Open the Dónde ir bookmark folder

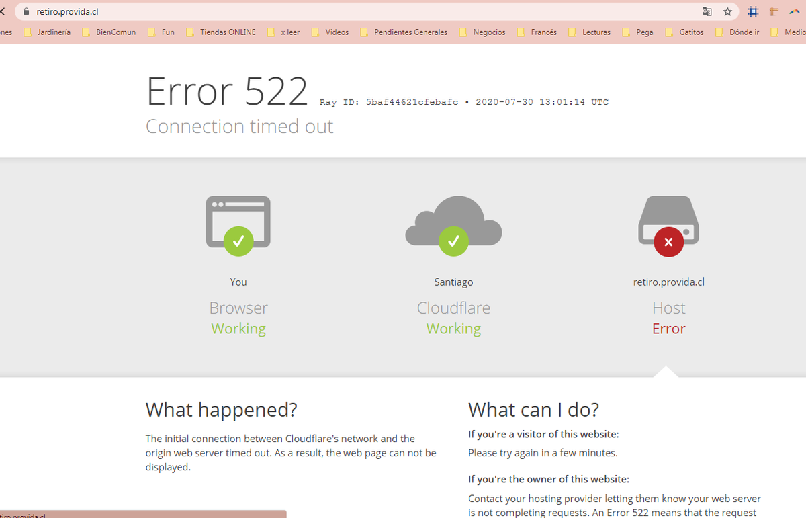point(737,32)
